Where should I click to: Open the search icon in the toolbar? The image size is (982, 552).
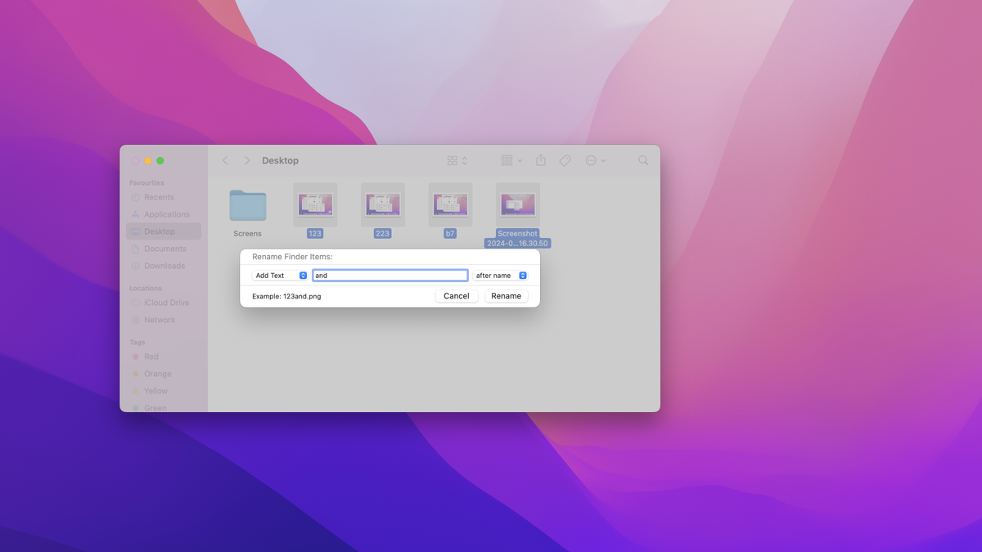643,160
